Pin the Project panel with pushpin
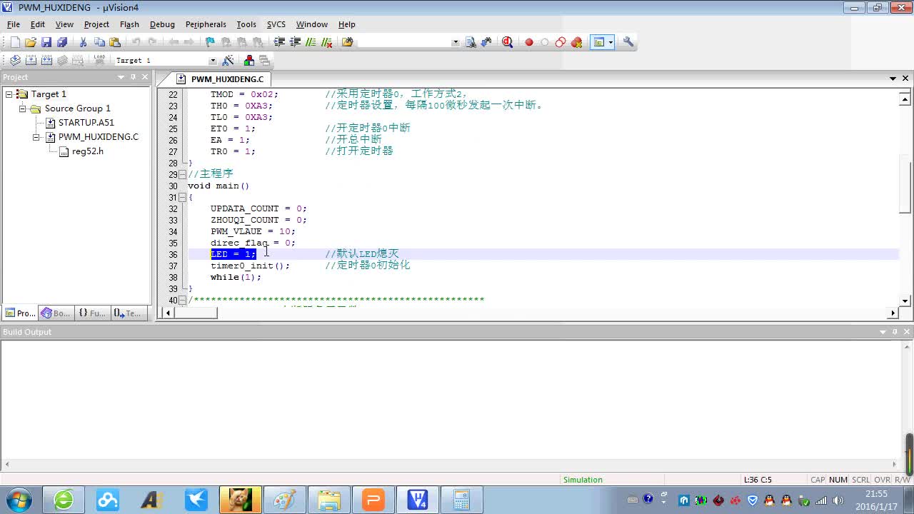 tap(133, 77)
